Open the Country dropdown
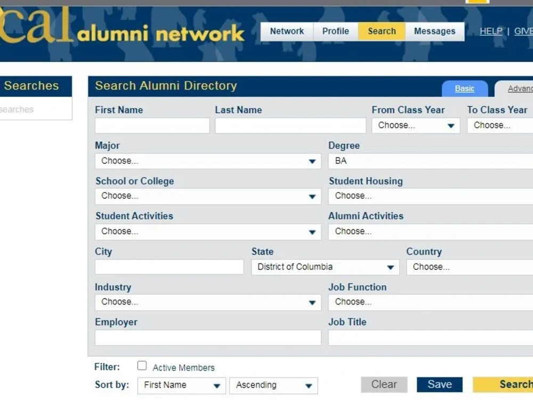533x400 pixels. tap(470, 267)
